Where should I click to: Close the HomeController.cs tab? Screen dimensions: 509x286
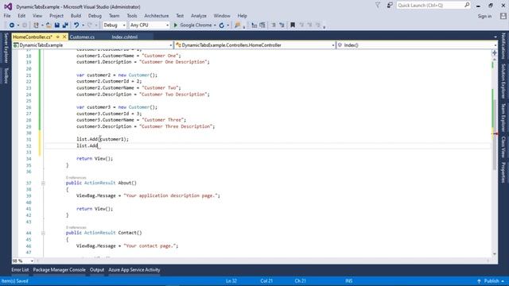click(64, 37)
